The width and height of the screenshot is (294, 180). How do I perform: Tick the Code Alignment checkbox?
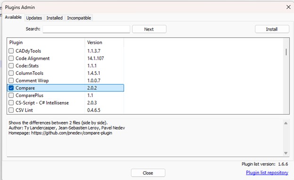pyautogui.click(x=11, y=58)
